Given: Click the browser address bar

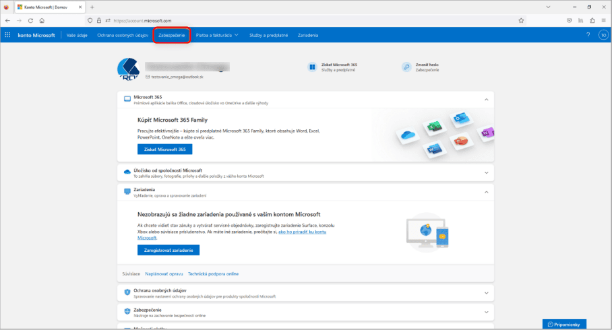Looking at the screenshot, I should coord(303,20).
